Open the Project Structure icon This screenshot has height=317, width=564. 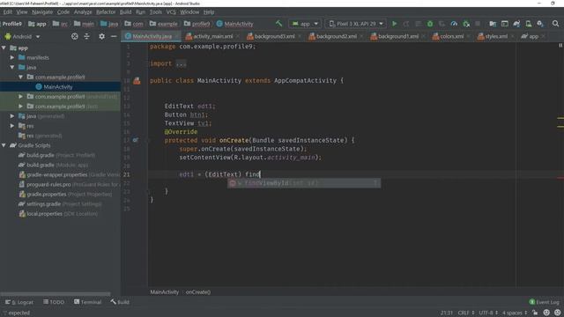click(493, 24)
